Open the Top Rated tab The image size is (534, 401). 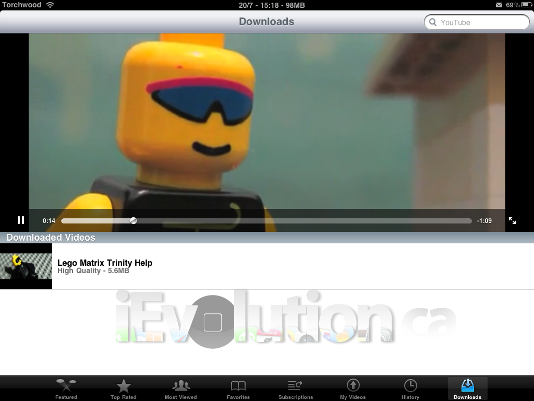point(123,388)
